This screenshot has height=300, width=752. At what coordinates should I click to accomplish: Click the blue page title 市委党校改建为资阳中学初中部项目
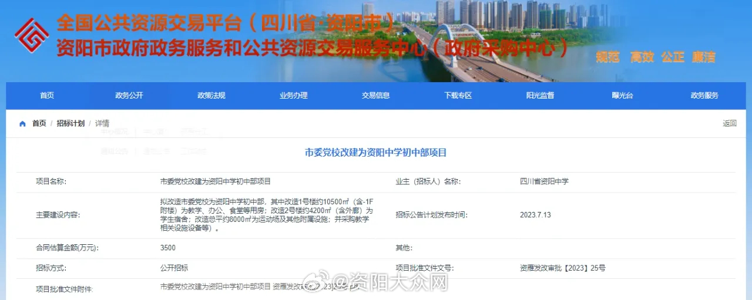376,152
